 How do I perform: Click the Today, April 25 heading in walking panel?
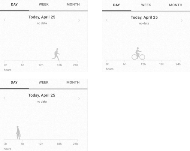pyautogui.click(x=42, y=95)
